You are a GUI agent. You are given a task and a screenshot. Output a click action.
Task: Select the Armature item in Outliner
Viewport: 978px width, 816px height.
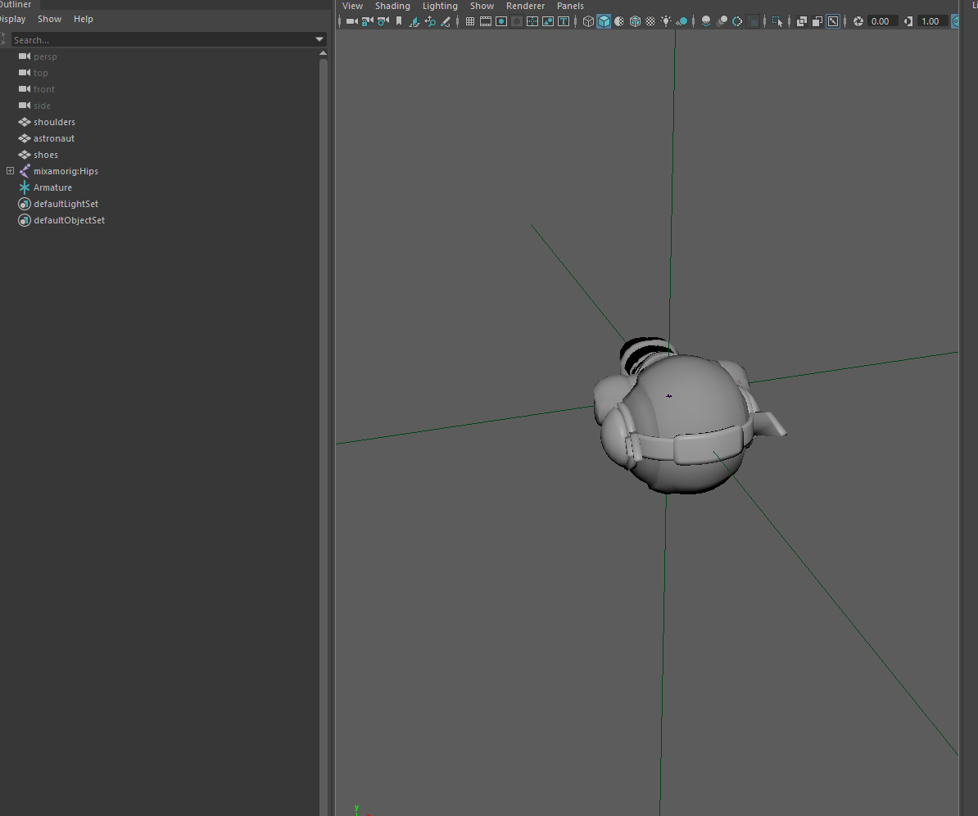52,187
